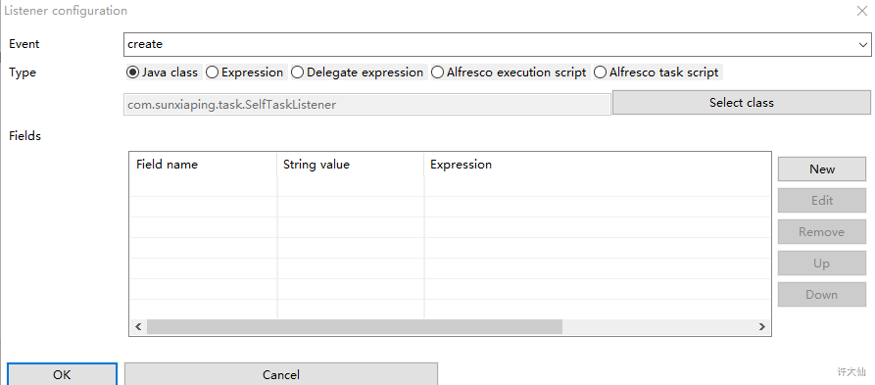Click the Event combo box showing create
The height and width of the screenshot is (385, 875).
497,45
